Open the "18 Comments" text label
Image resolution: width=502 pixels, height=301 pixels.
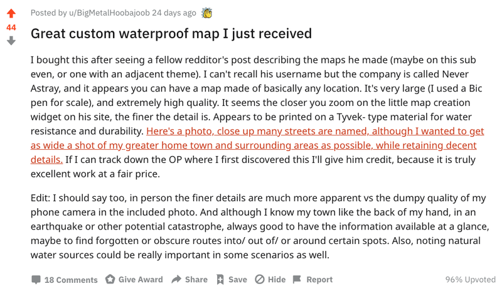click(x=71, y=280)
